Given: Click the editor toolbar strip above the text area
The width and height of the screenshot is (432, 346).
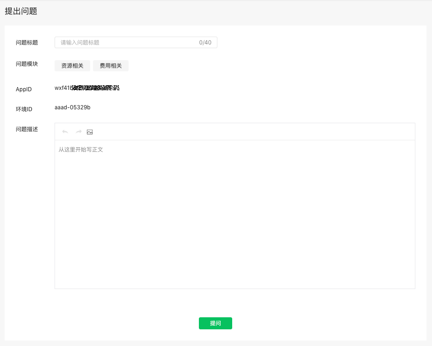Looking at the screenshot, I should [231, 132].
